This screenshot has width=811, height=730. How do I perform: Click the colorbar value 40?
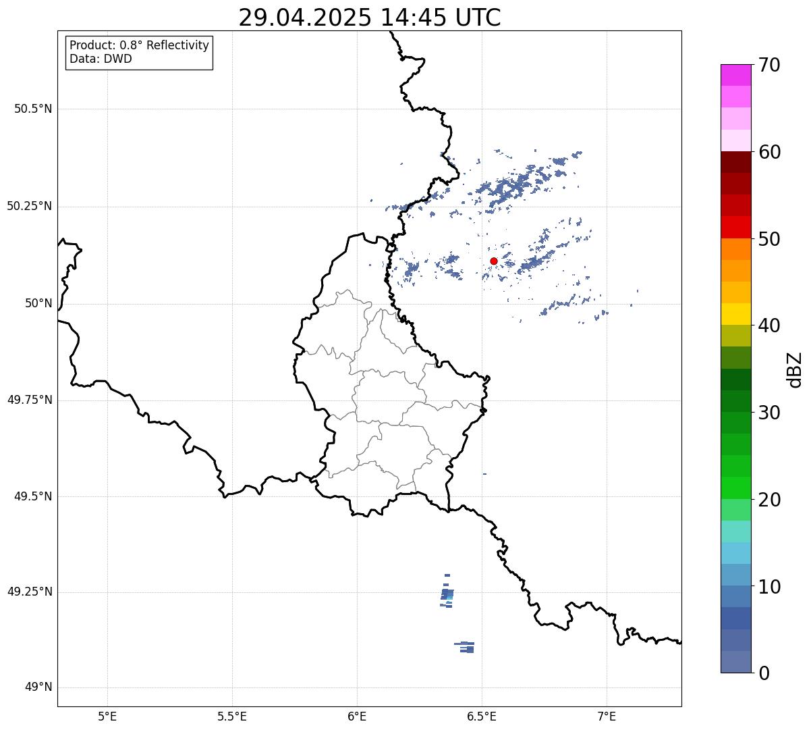click(x=769, y=325)
